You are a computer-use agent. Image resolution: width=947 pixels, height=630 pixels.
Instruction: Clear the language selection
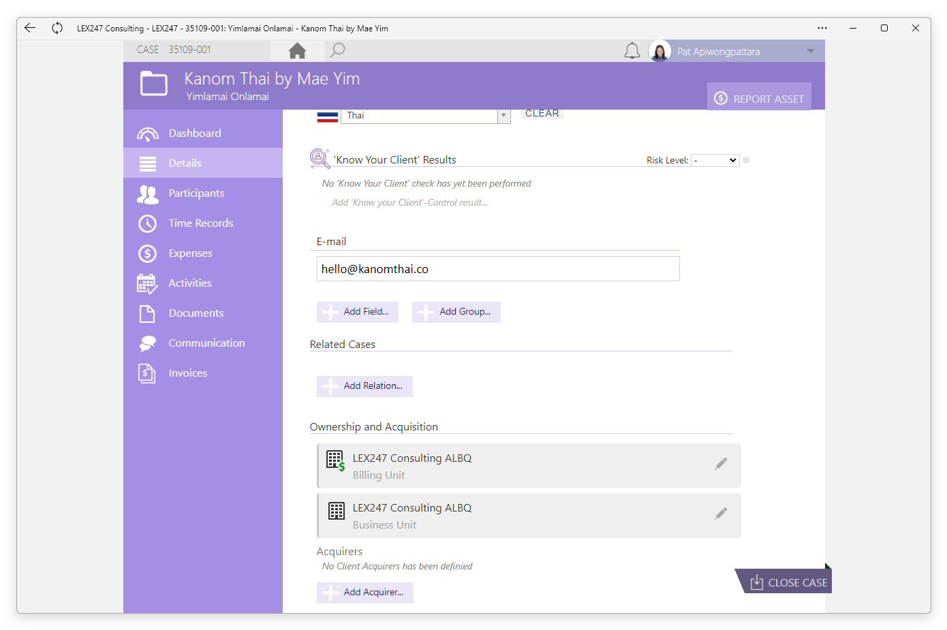[542, 114]
